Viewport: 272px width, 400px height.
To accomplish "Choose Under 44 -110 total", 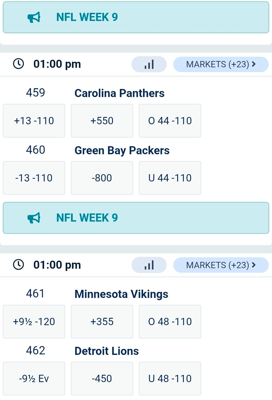I will [170, 178].
